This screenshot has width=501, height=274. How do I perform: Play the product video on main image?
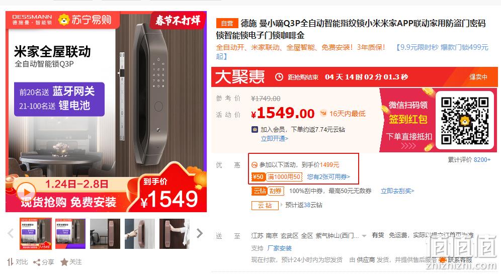click(x=26, y=192)
